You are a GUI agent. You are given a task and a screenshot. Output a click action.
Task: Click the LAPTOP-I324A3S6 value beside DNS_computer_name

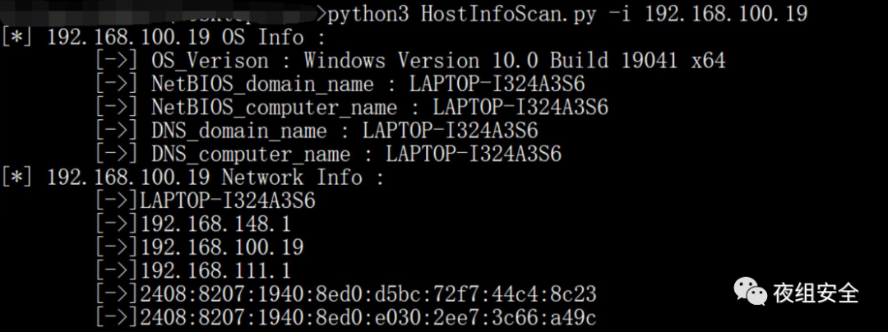pyautogui.click(x=474, y=154)
